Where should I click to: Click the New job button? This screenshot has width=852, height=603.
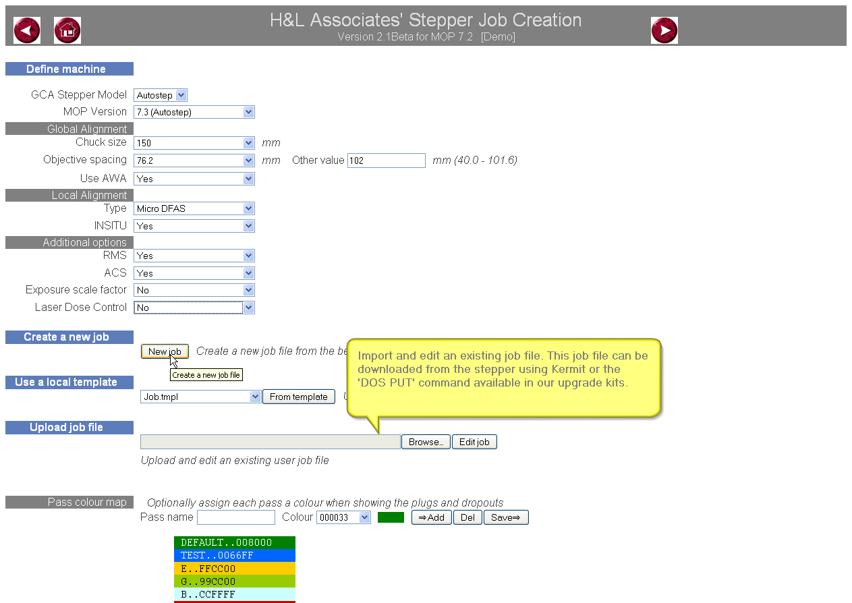tap(165, 351)
